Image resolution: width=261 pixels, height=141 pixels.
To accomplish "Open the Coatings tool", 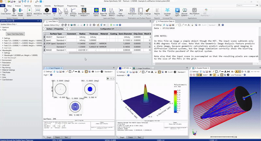I will 147,12.
